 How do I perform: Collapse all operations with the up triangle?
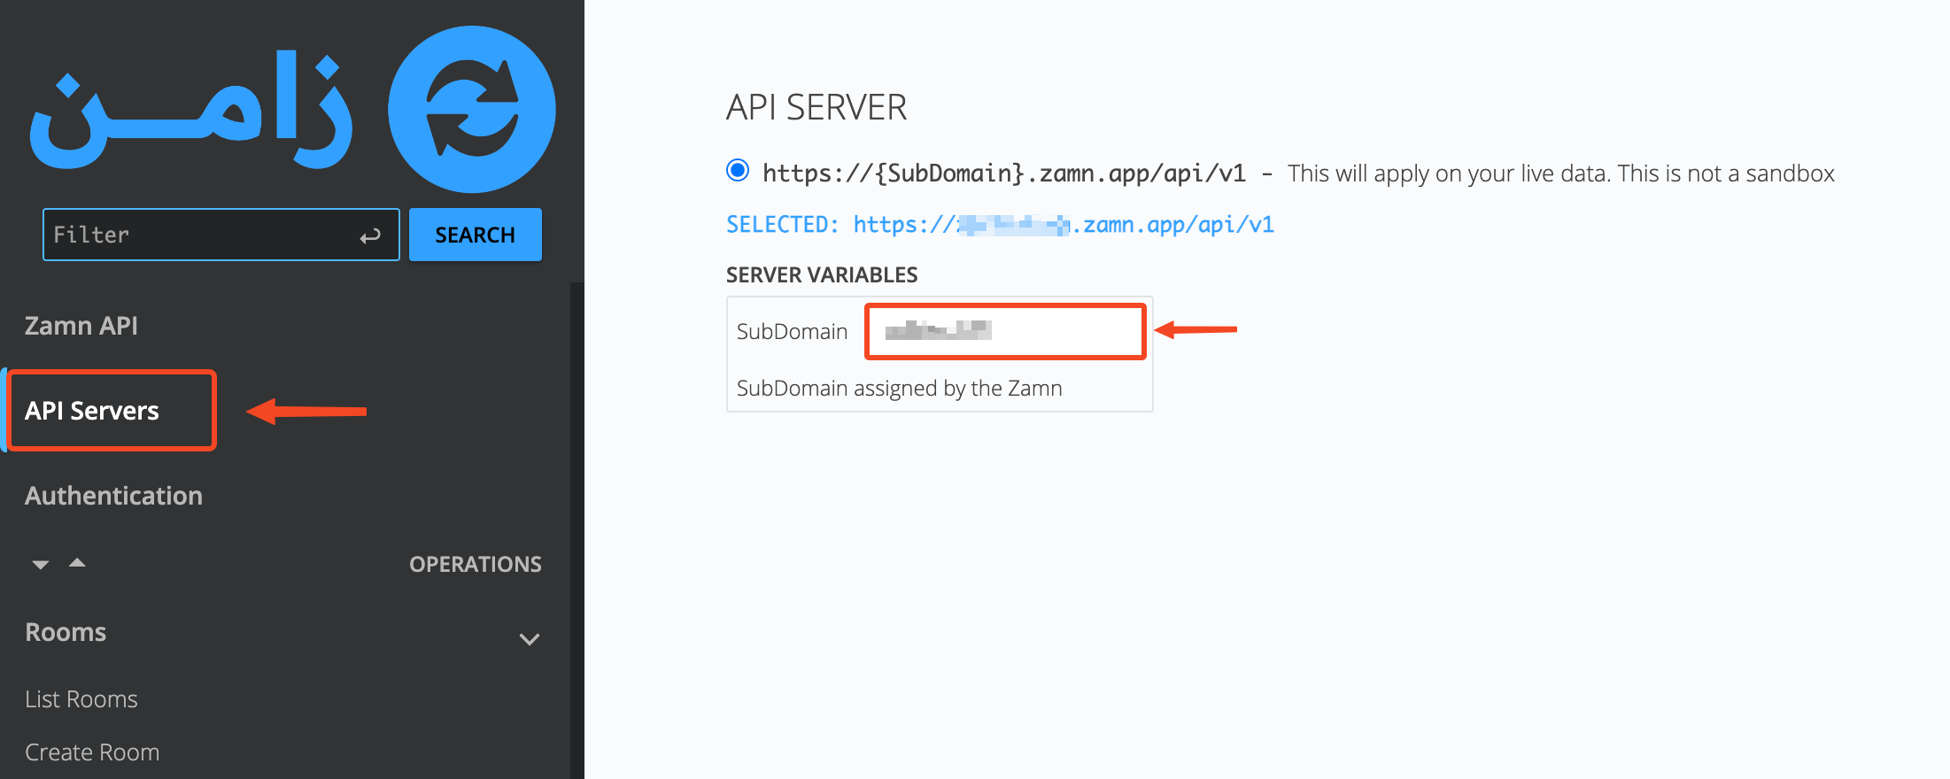click(x=77, y=563)
